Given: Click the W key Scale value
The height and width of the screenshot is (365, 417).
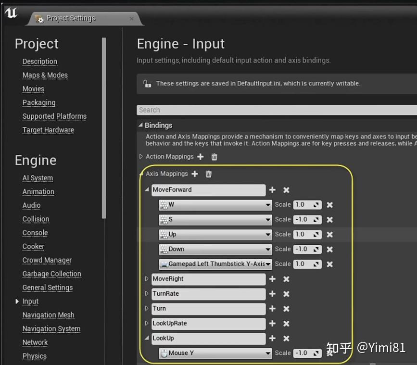Looking at the screenshot, I should [x=307, y=205].
